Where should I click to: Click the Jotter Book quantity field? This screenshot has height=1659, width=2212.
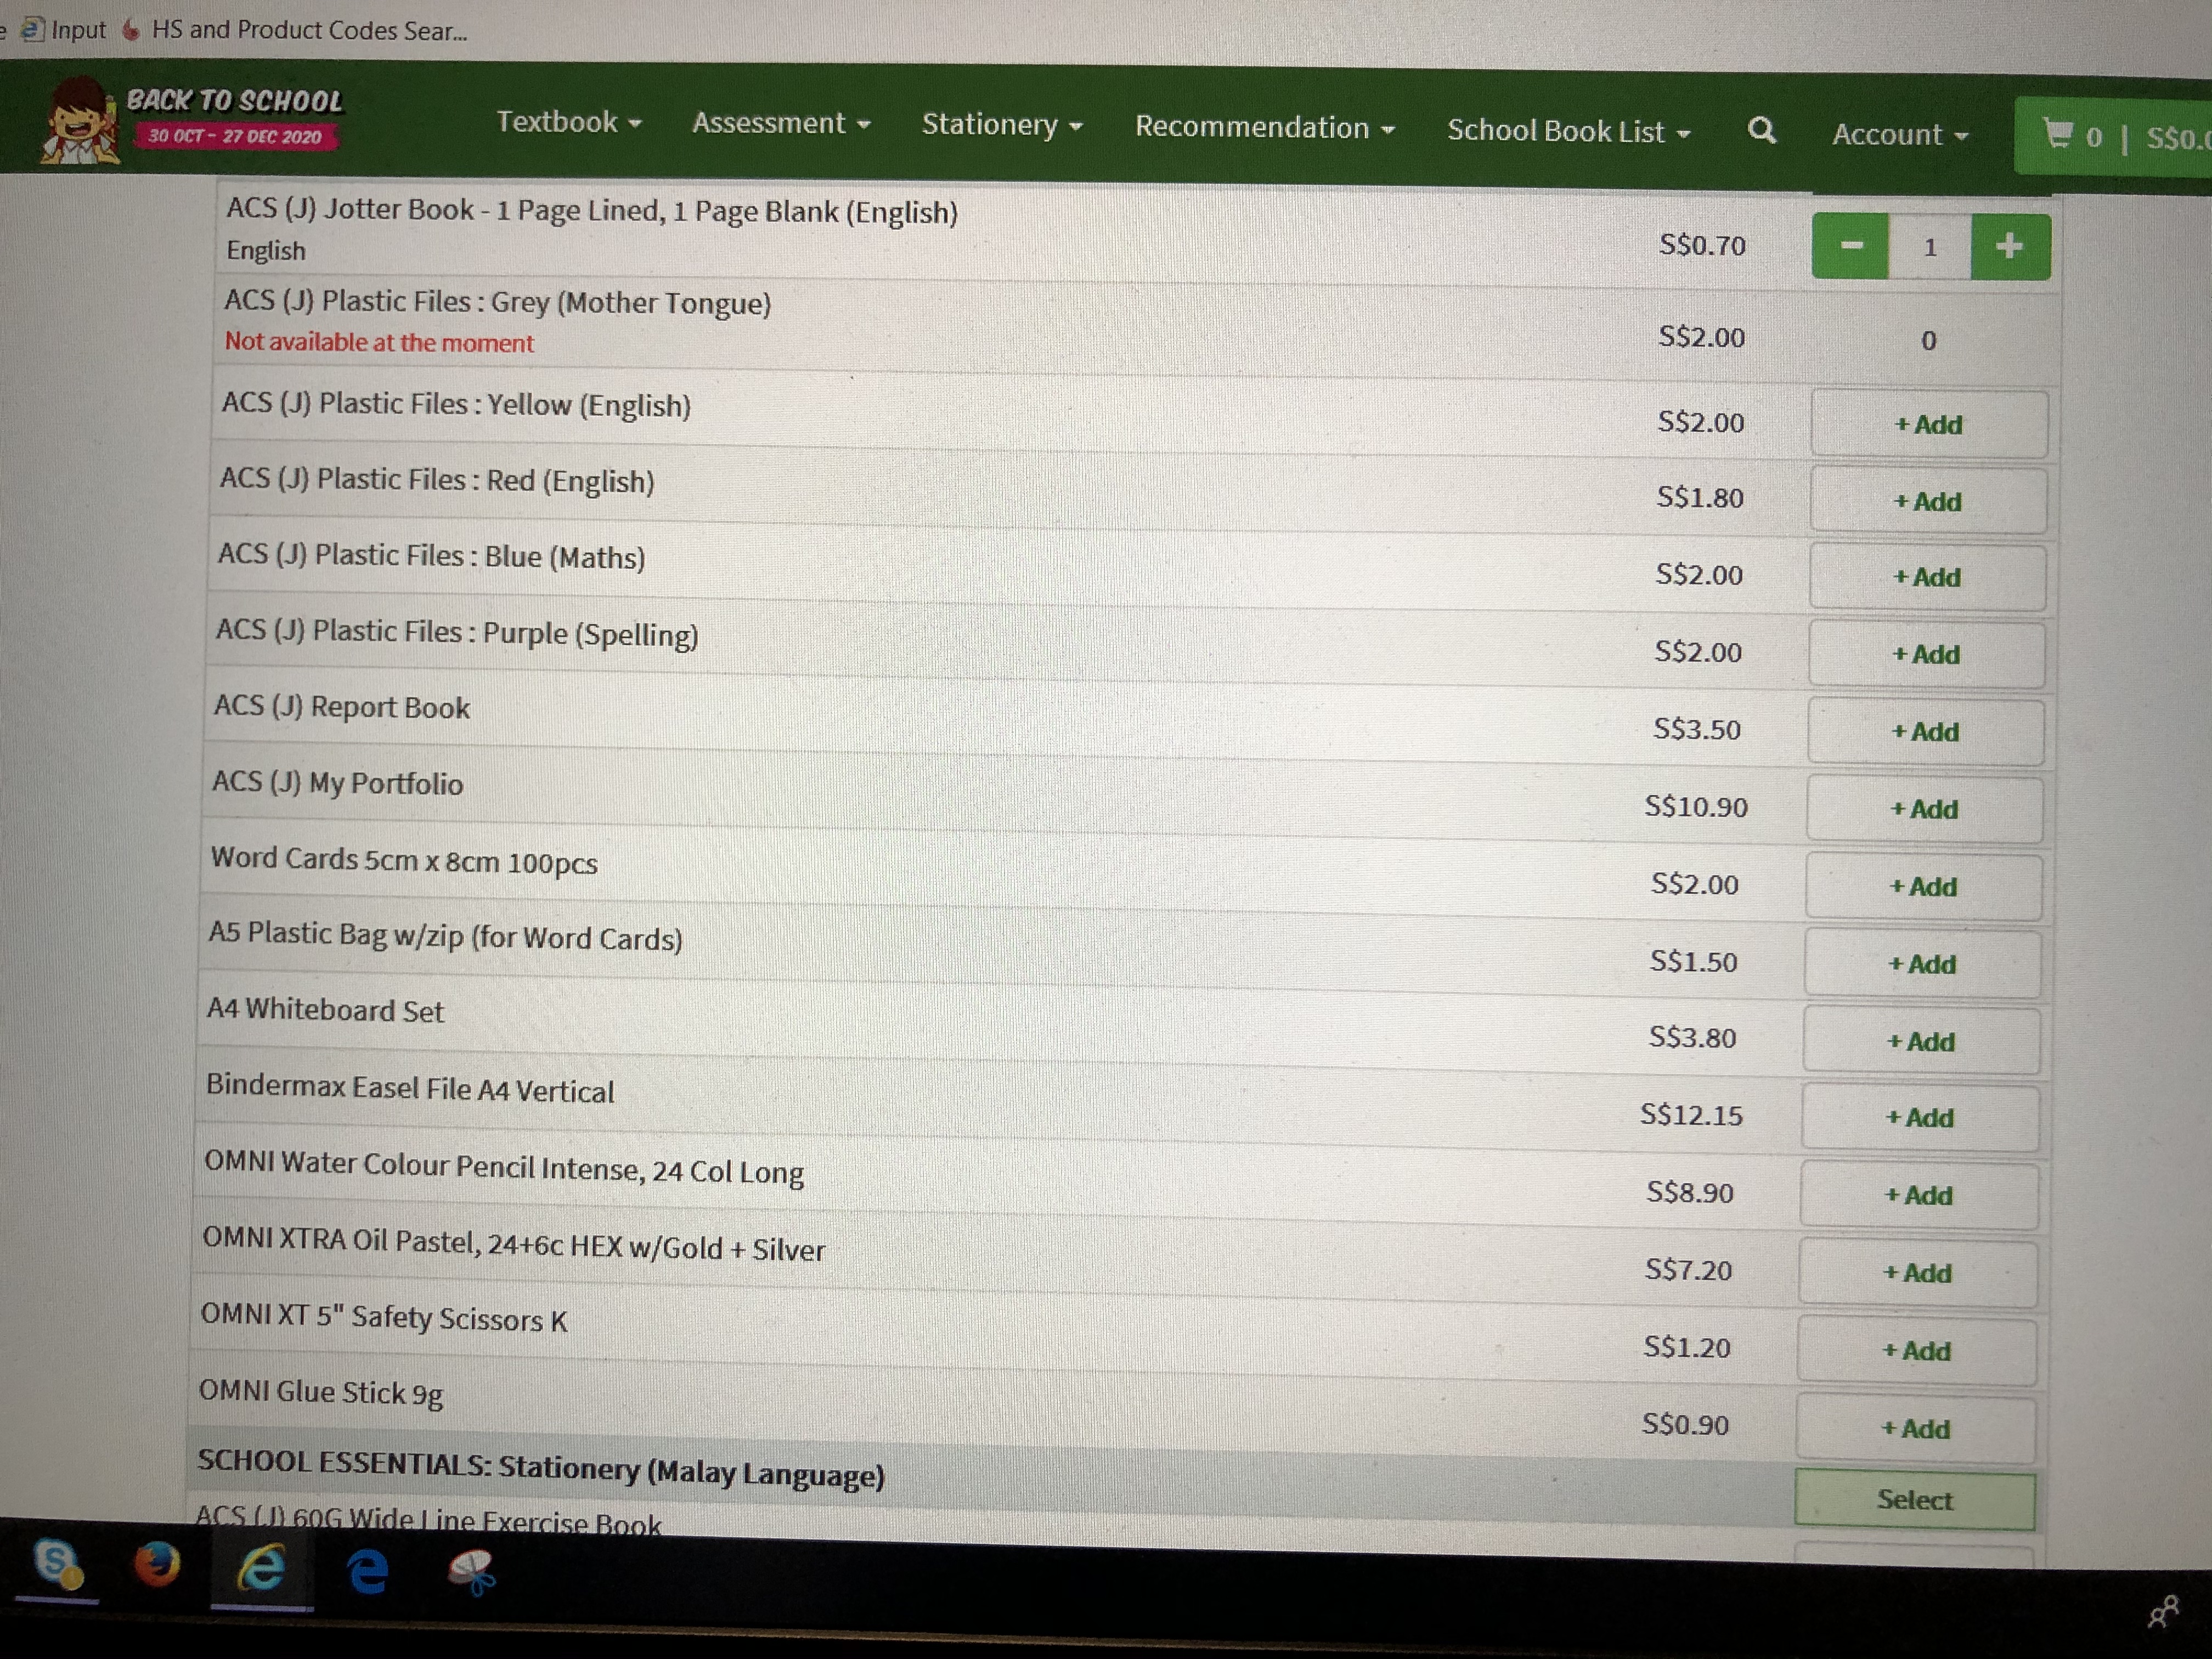pyautogui.click(x=1930, y=247)
